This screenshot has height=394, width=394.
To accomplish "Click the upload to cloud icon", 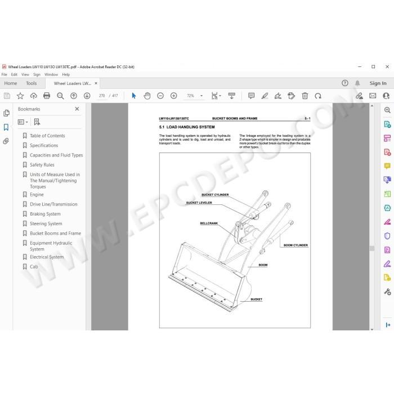I will (x=33, y=96).
